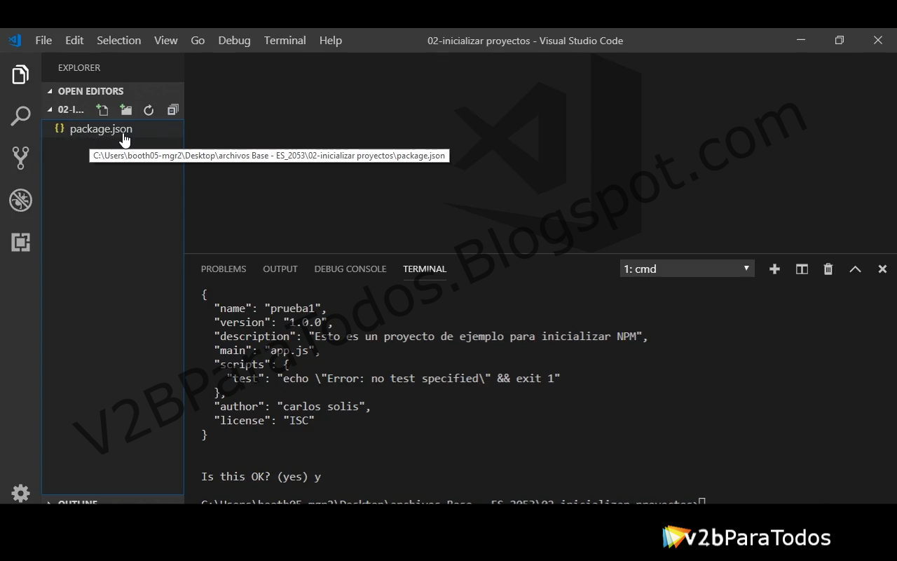Open the Search view icon

click(x=20, y=116)
